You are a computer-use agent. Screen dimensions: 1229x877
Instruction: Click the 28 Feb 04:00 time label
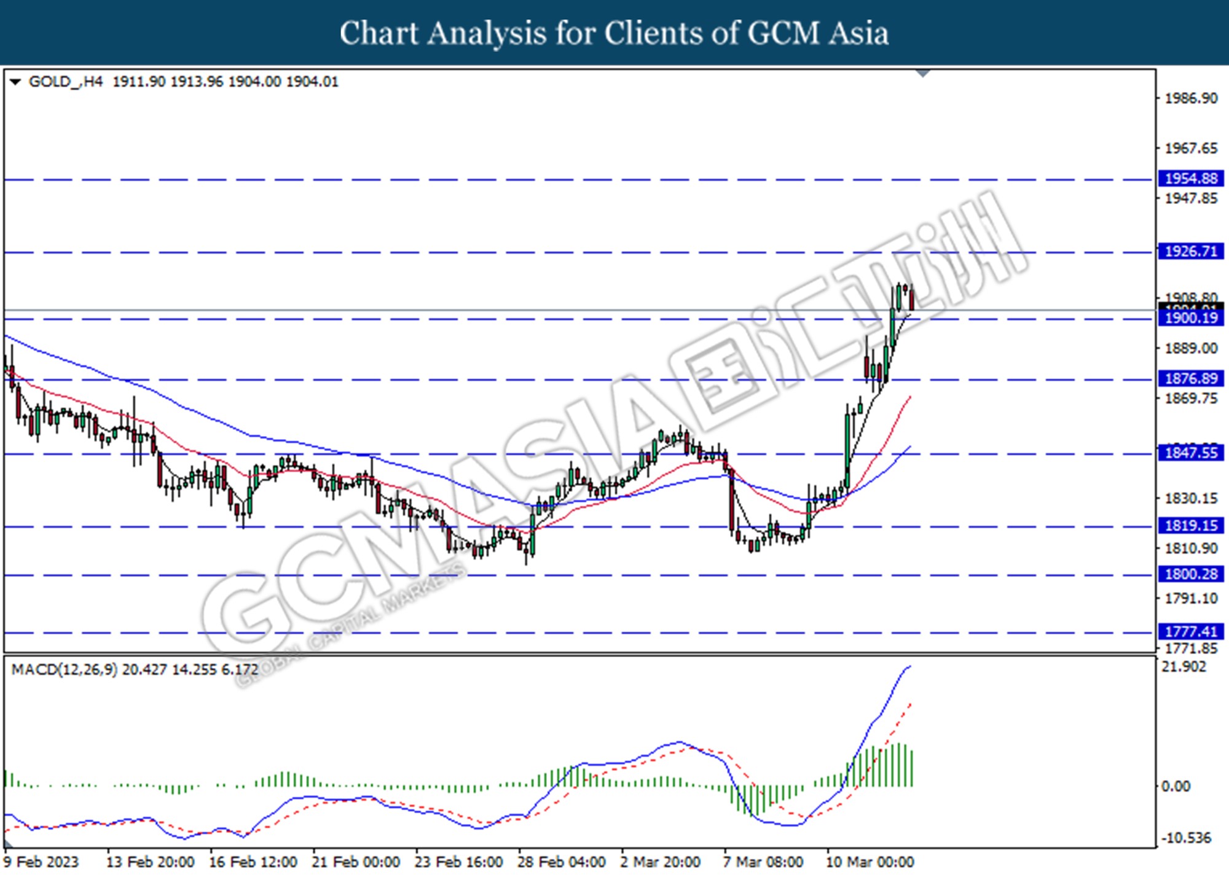click(x=562, y=862)
